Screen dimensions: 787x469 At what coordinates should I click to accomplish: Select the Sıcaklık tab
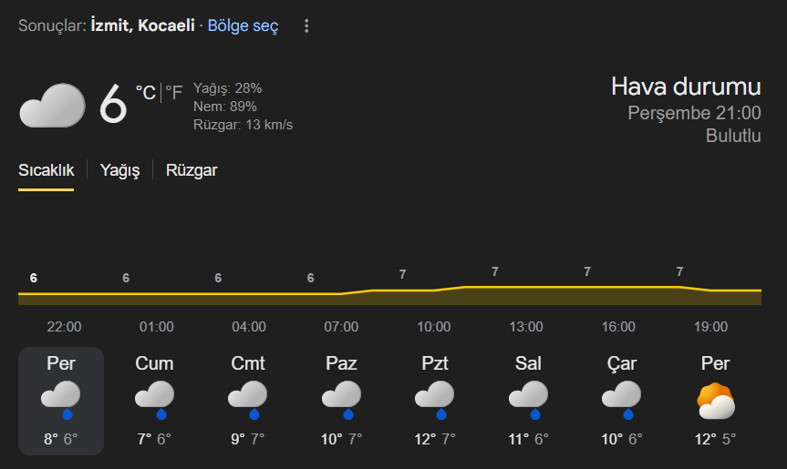tap(46, 170)
